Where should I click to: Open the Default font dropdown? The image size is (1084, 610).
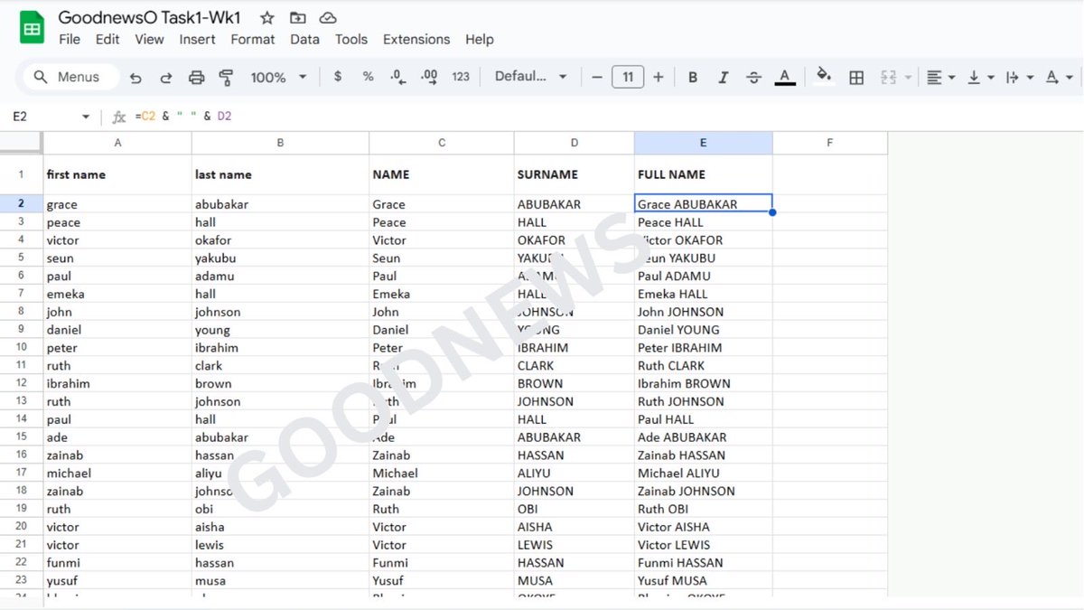(x=530, y=77)
